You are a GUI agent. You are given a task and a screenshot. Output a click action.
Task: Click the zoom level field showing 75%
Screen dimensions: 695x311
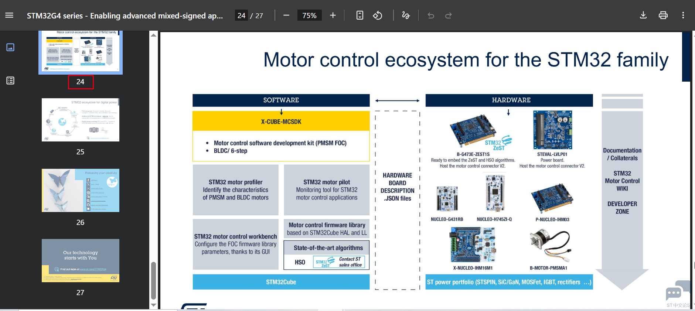[310, 16]
